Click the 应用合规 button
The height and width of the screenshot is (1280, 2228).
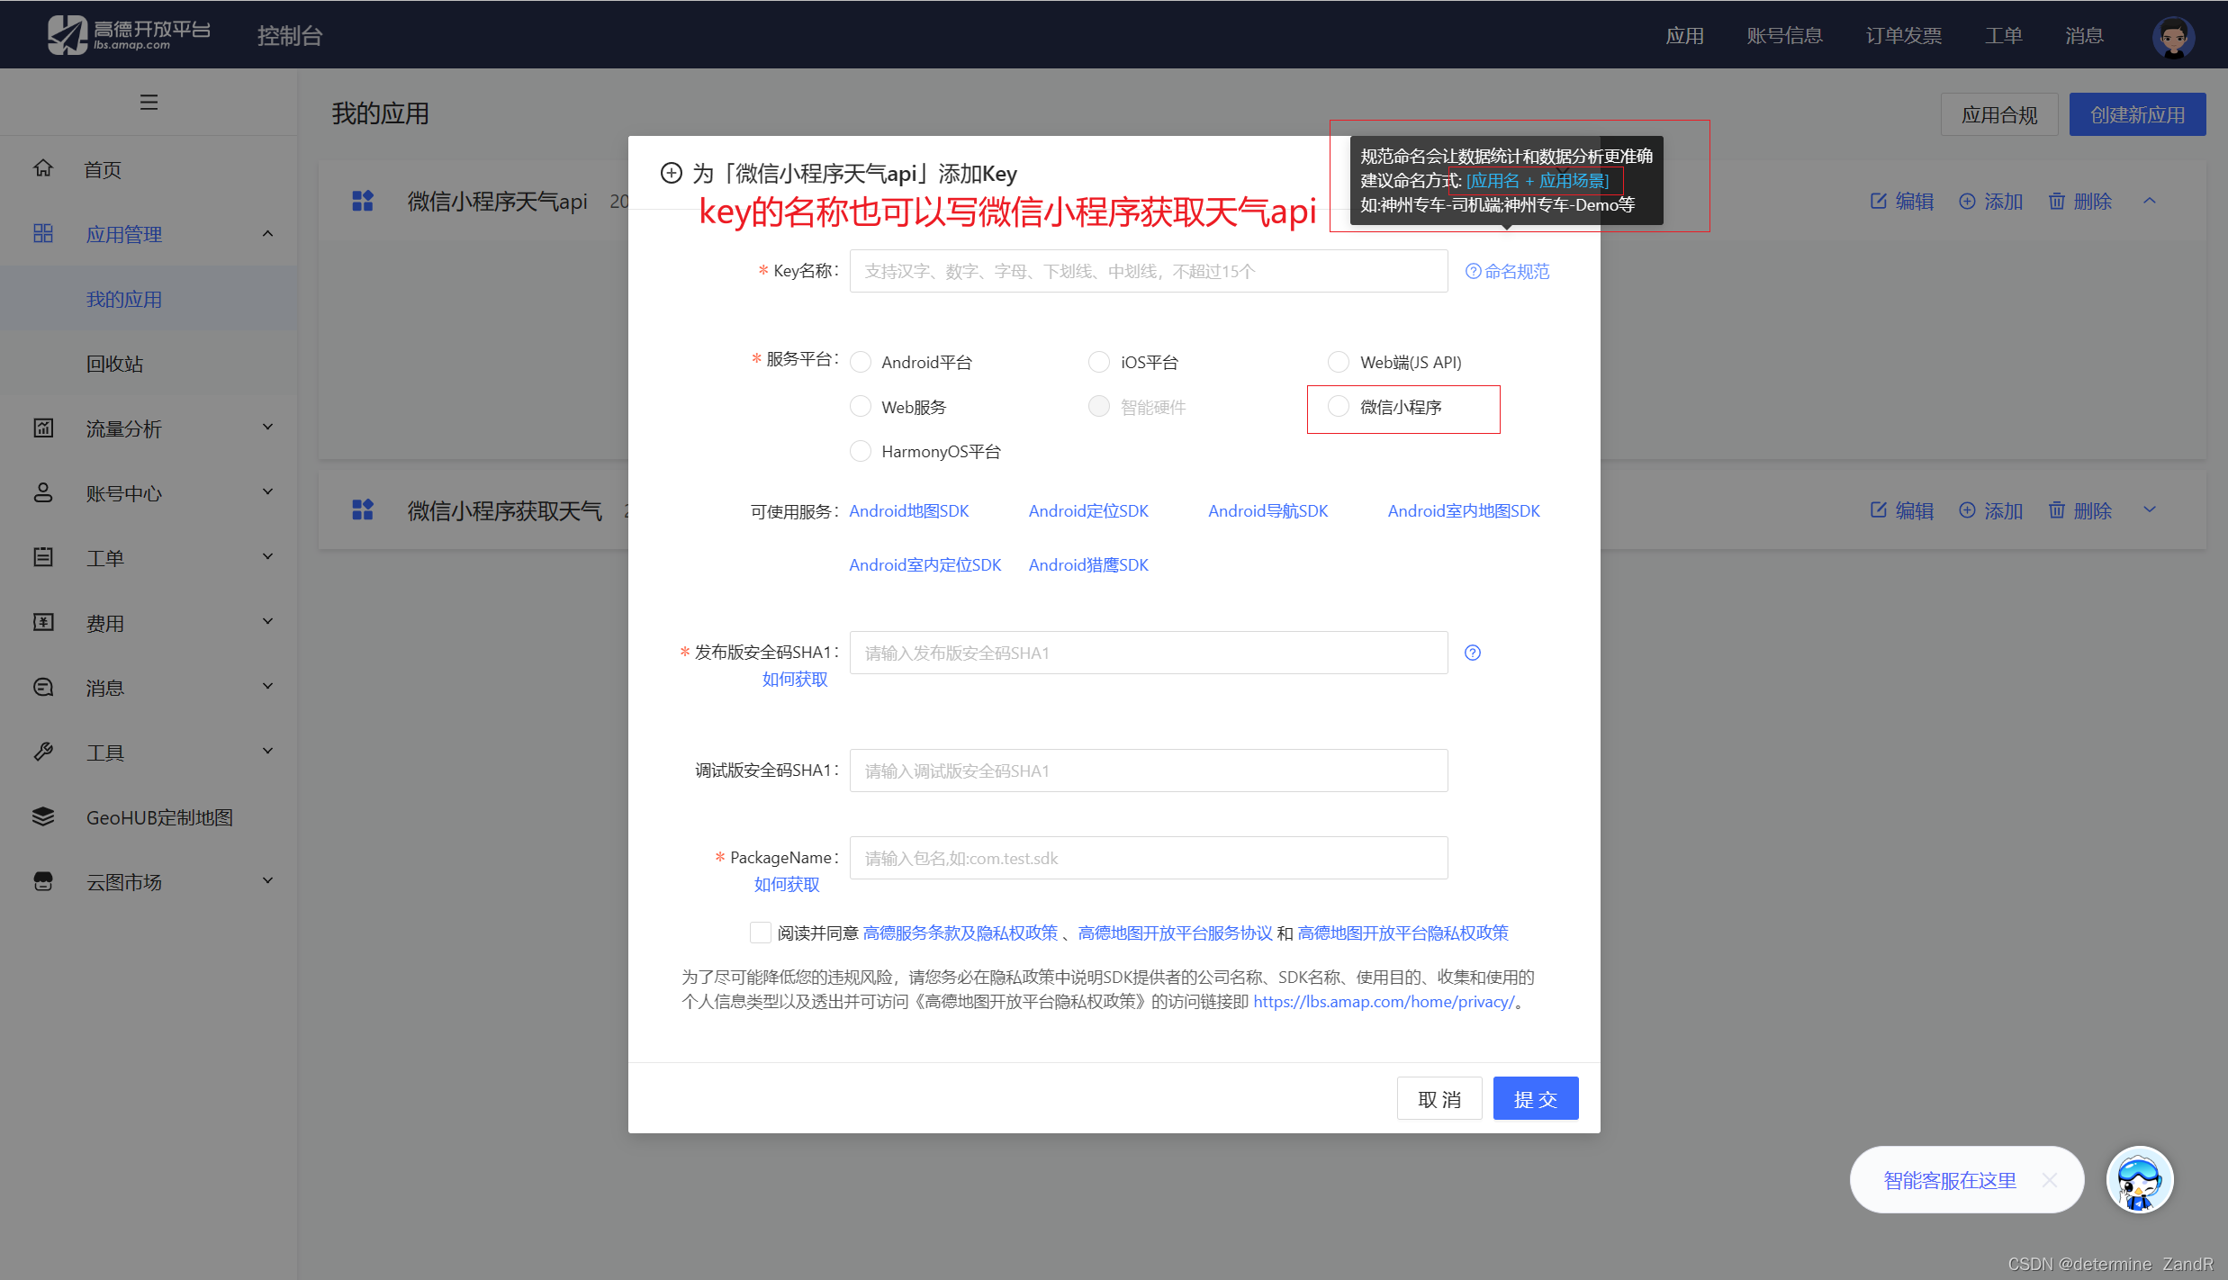pyautogui.click(x=1999, y=114)
